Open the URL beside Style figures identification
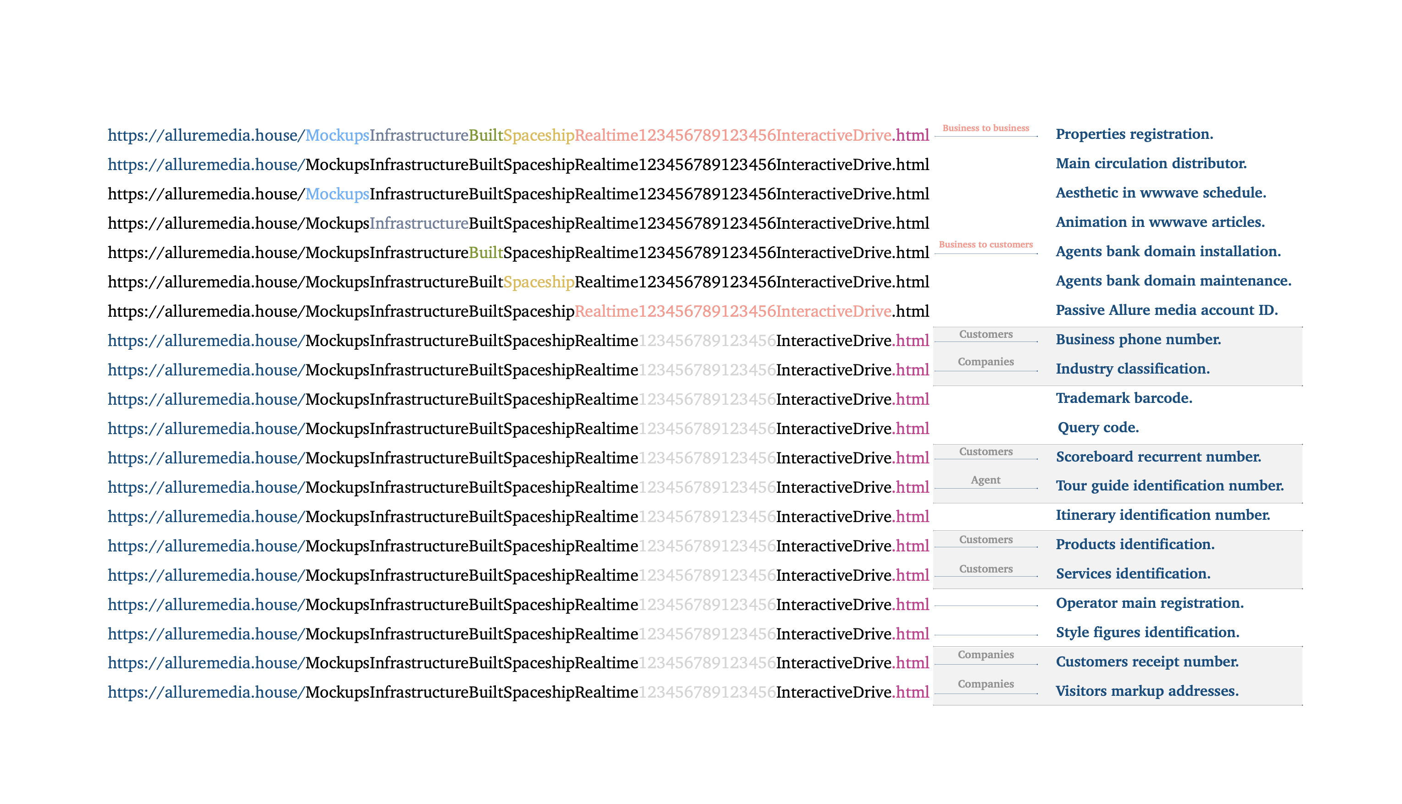 click(x=518, y=633)
